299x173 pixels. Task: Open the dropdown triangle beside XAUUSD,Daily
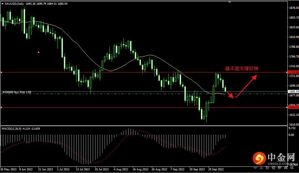point(2,4)
